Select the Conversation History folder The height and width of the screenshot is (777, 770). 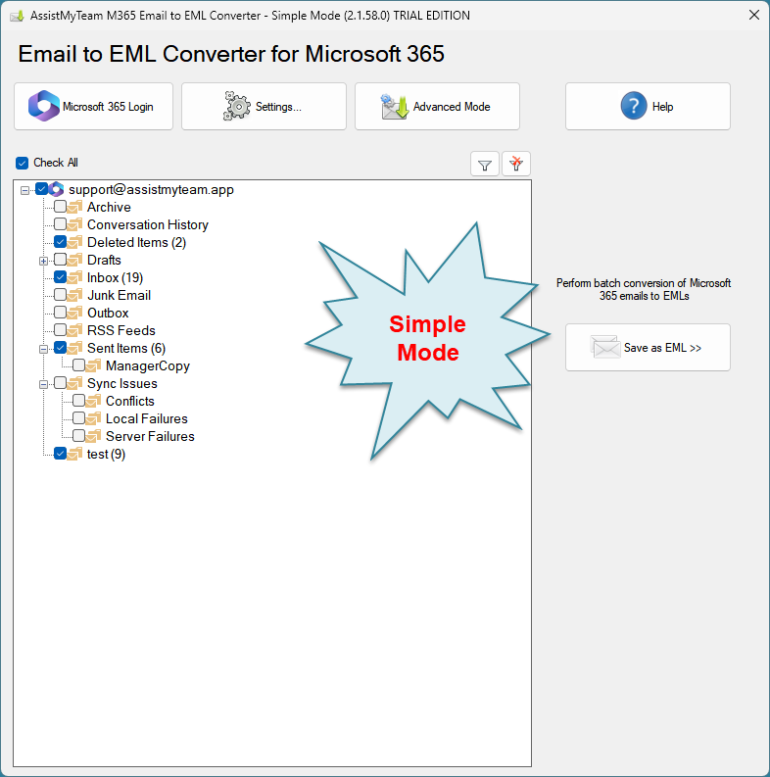147,225
